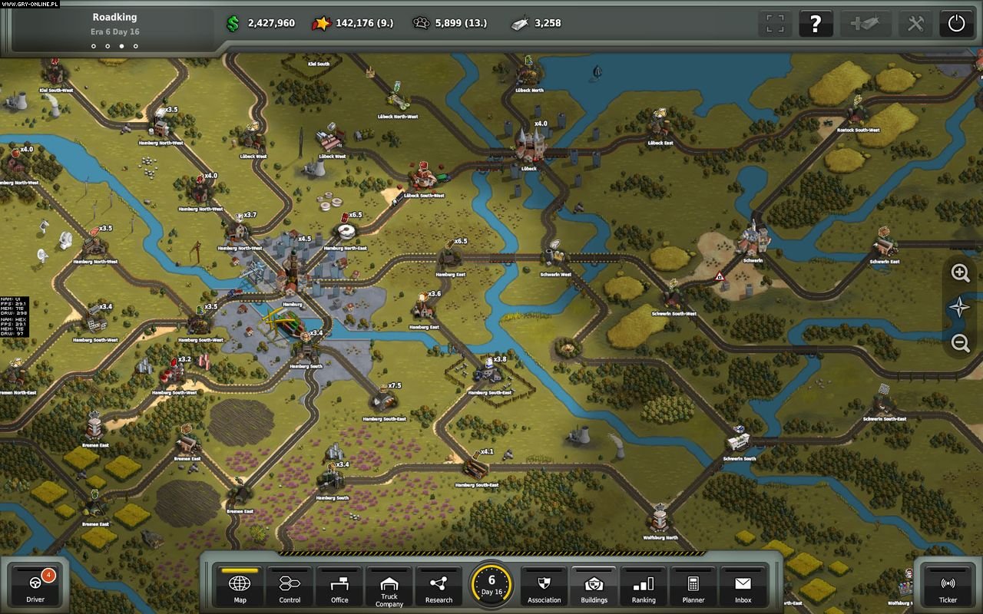Click the compass to reset map orientation
Image resolution: width=983 pixels, height=614 pixels.
pyautogui.click(x=959, y=308)
